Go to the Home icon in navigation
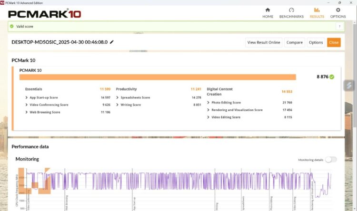The width and height of the screenshot is (357, 211). pyautogui.click(x=268, y=10)
